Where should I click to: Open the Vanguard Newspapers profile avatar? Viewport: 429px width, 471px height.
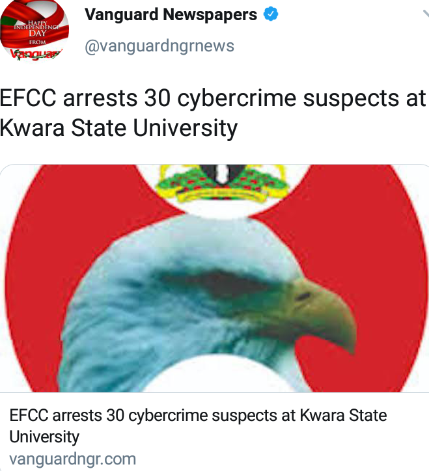coord(35,30)
